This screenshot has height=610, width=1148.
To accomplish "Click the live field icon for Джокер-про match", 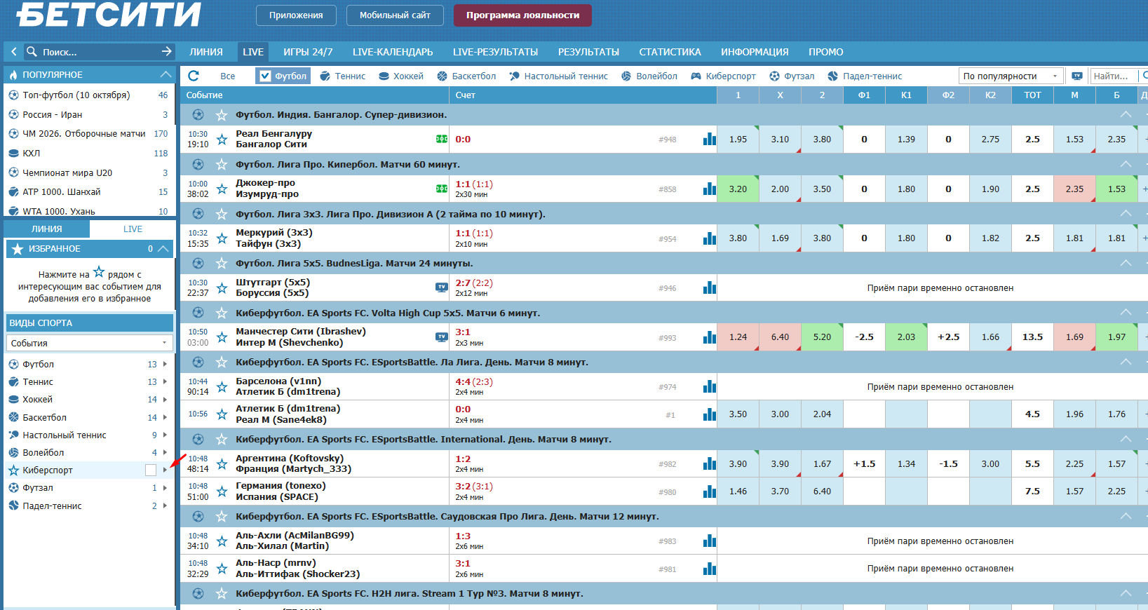I will (441, 189).
